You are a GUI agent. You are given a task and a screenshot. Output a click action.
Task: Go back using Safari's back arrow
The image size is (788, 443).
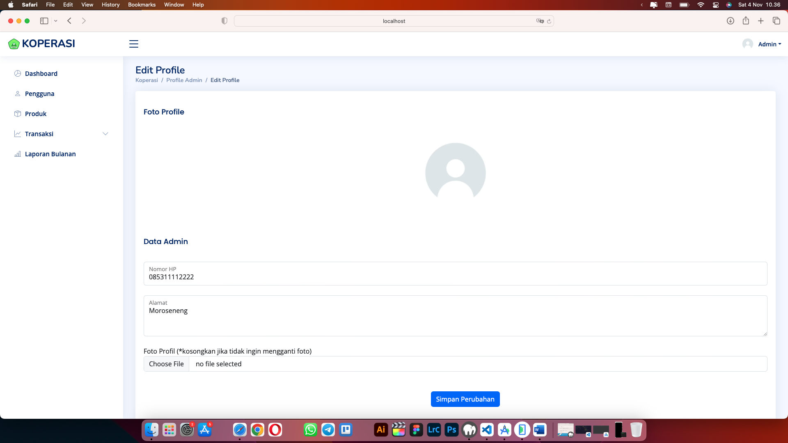(x=69, y=21)
